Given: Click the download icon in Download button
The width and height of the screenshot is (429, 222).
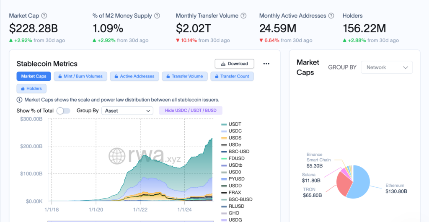Looking at the screenshot, I should [x=222, y=64].
